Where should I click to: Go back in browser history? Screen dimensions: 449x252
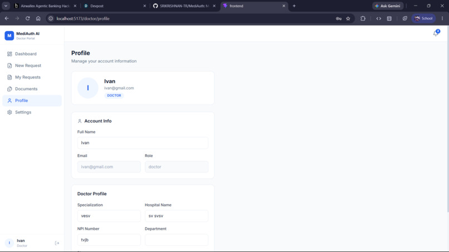pyautogui.click(x=7, y=18)
